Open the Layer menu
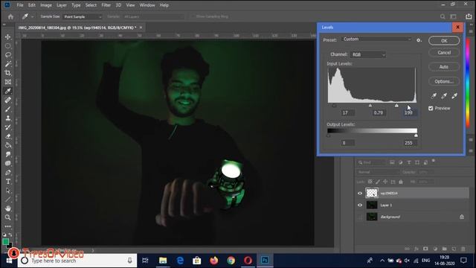Screen dimensions: 476x268 tap(62, 5)
